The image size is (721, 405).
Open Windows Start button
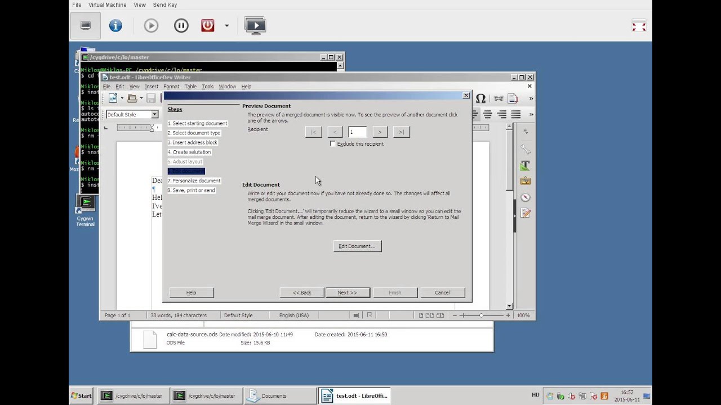(82, 395)
